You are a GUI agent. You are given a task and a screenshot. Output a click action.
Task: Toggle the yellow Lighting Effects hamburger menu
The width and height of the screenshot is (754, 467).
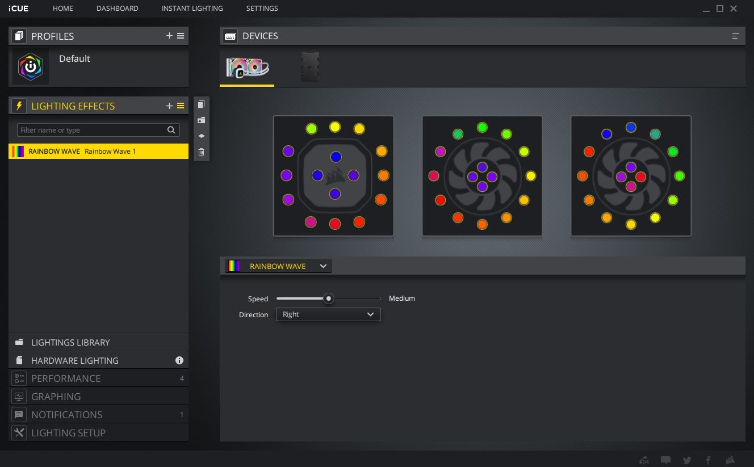click(181, 106)
